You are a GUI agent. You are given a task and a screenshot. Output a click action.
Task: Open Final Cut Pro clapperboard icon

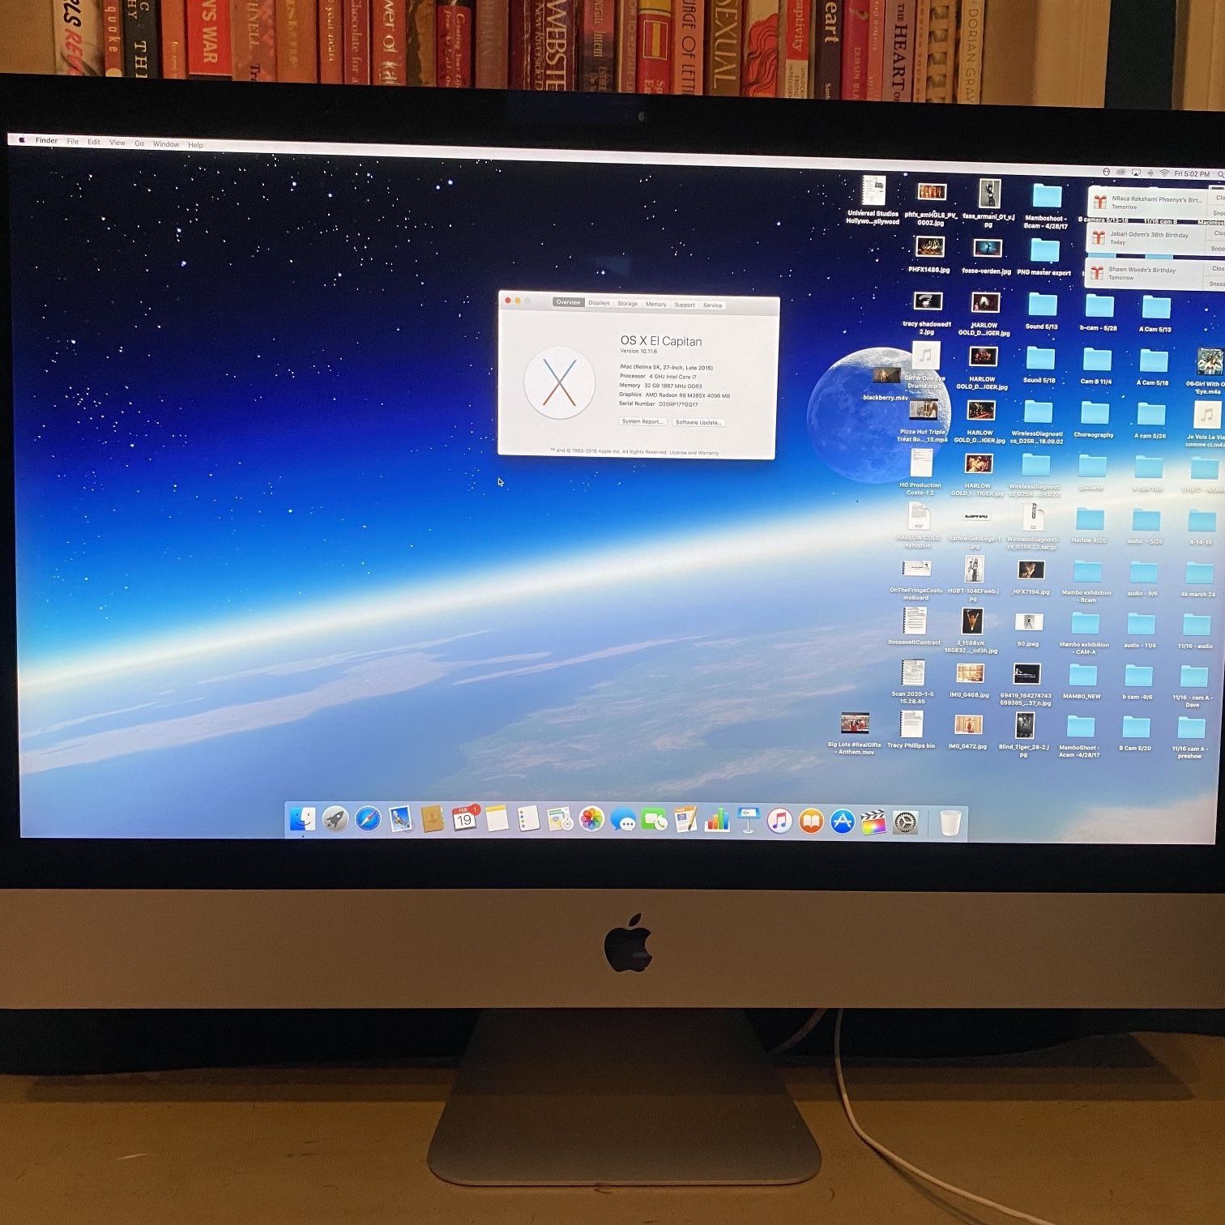pos(873,822)
